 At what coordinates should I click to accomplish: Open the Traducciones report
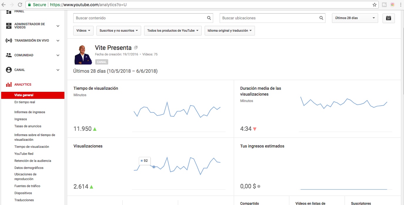[24, 200]
